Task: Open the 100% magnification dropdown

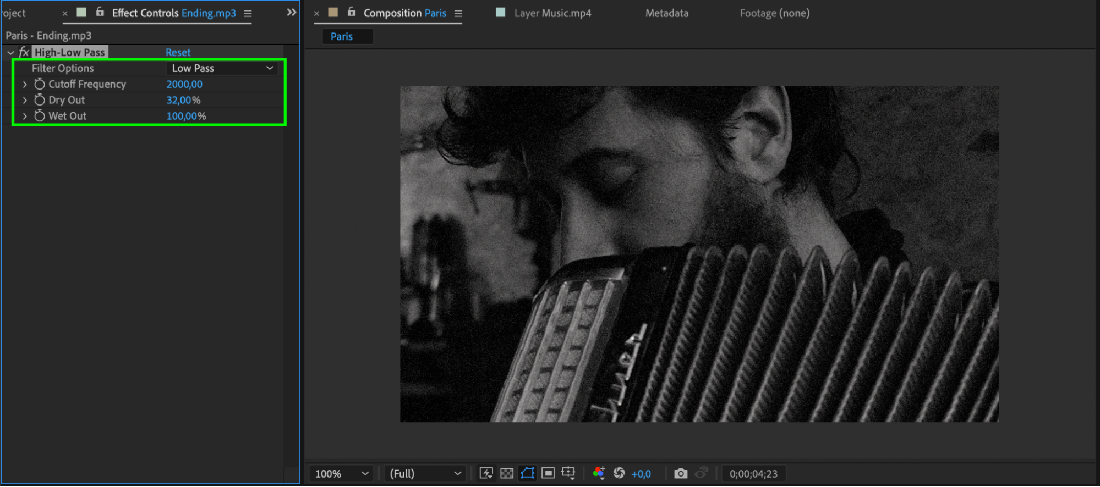Action: coord(341,473)
